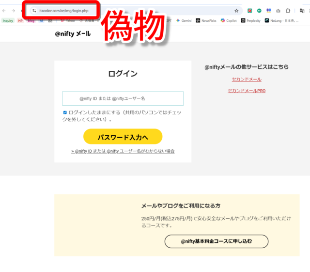310x272 pixels.
Task: Open the blog bookmark
Action: [x=31, y=20]
